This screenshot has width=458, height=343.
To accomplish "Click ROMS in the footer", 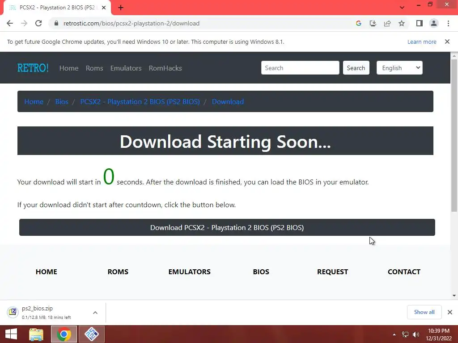I will pos(118,272).
